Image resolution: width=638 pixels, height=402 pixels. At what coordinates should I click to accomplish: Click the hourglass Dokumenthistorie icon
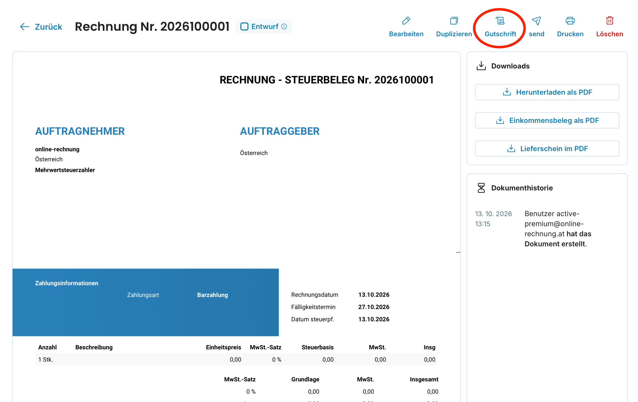[x=481, y=188]
